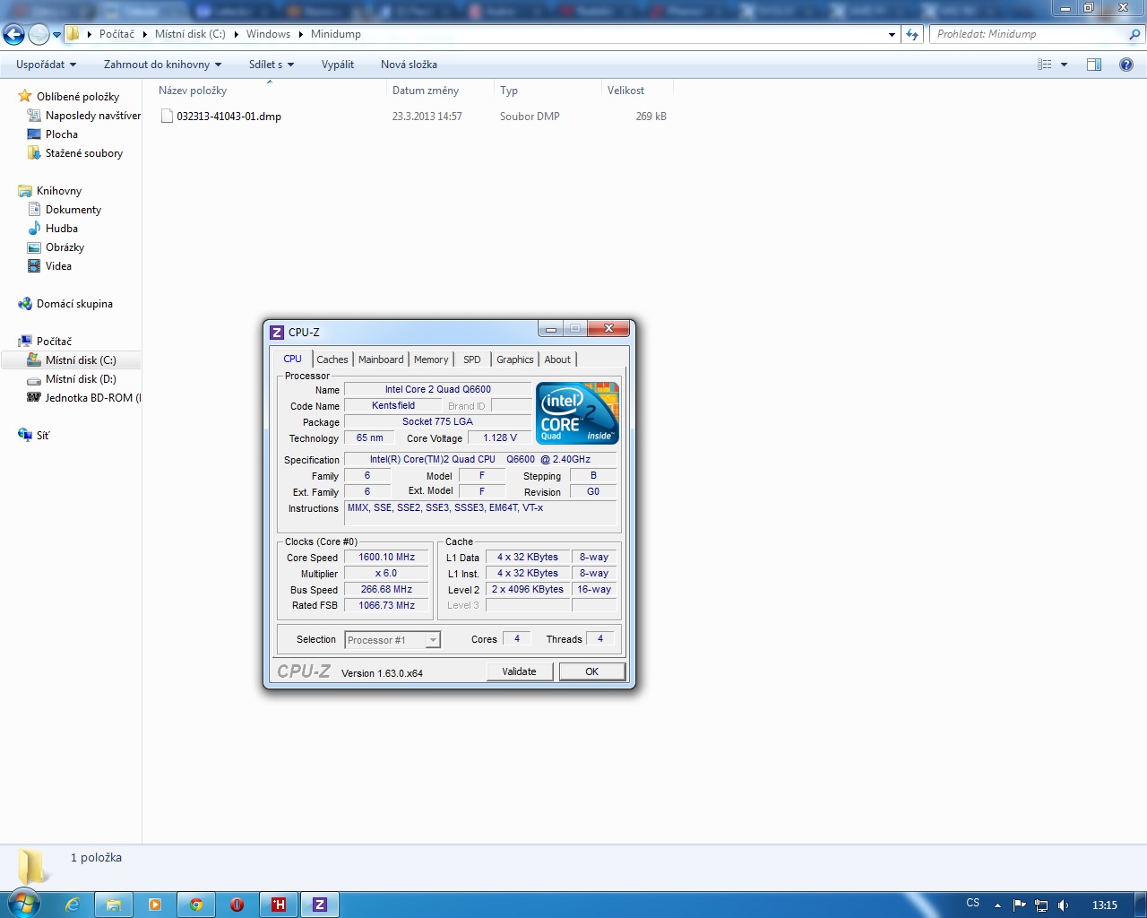This screenshot has width=1147, height=918.
Task: Open Explorer help question mark icon
Action: coord(1126,65)
